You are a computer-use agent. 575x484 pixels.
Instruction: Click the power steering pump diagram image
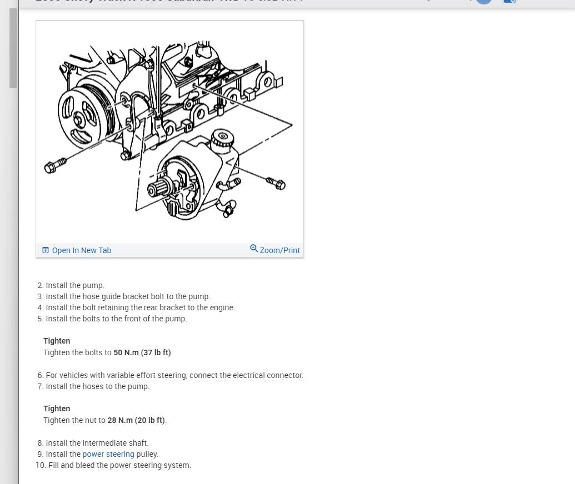[169, 132]
